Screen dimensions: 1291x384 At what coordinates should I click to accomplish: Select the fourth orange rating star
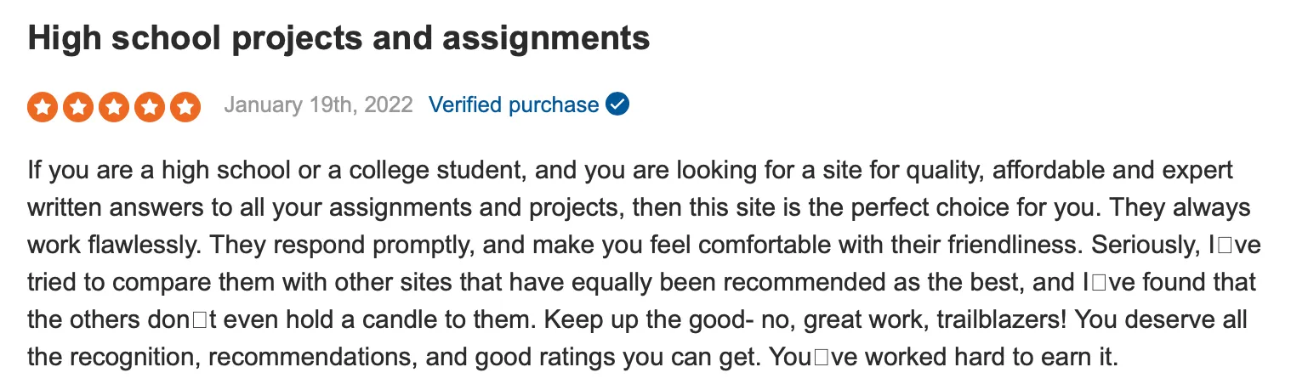[150, 107]
